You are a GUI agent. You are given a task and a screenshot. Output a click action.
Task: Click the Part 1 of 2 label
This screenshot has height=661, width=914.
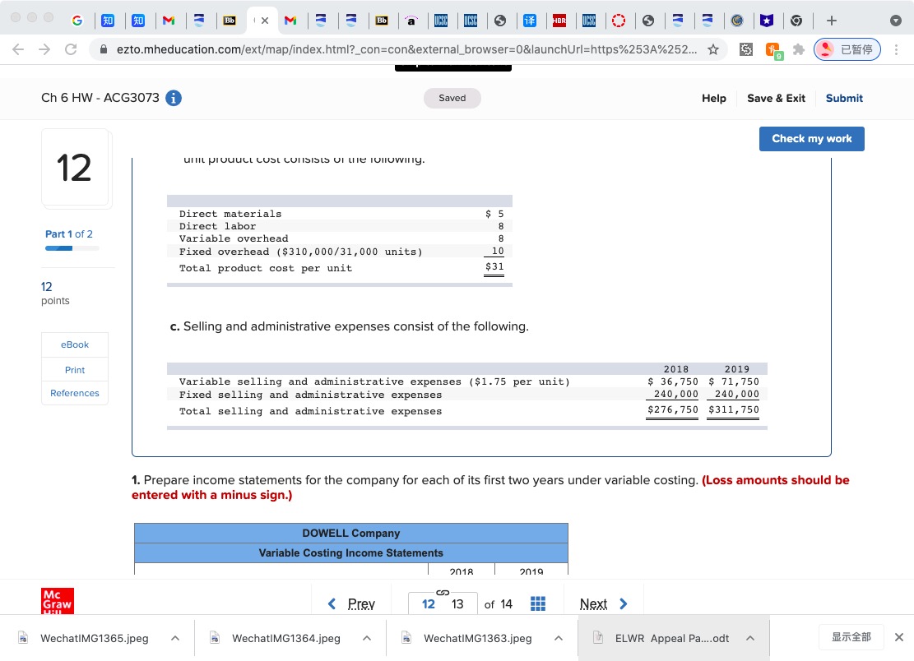(69, 234)
